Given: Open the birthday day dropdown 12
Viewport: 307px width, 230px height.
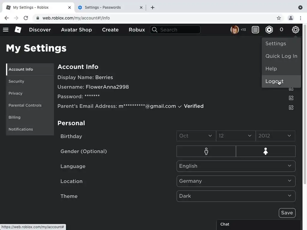Looking at the screenshot, I should pyautogui.click(x=236, y=136).
